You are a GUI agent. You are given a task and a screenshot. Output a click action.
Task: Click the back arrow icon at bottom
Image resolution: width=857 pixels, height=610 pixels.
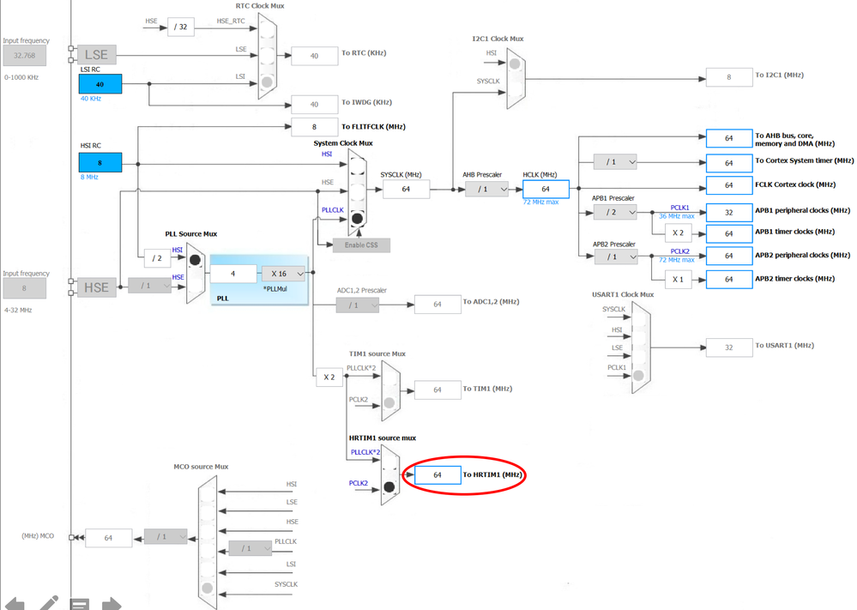[x=15, y=604]
